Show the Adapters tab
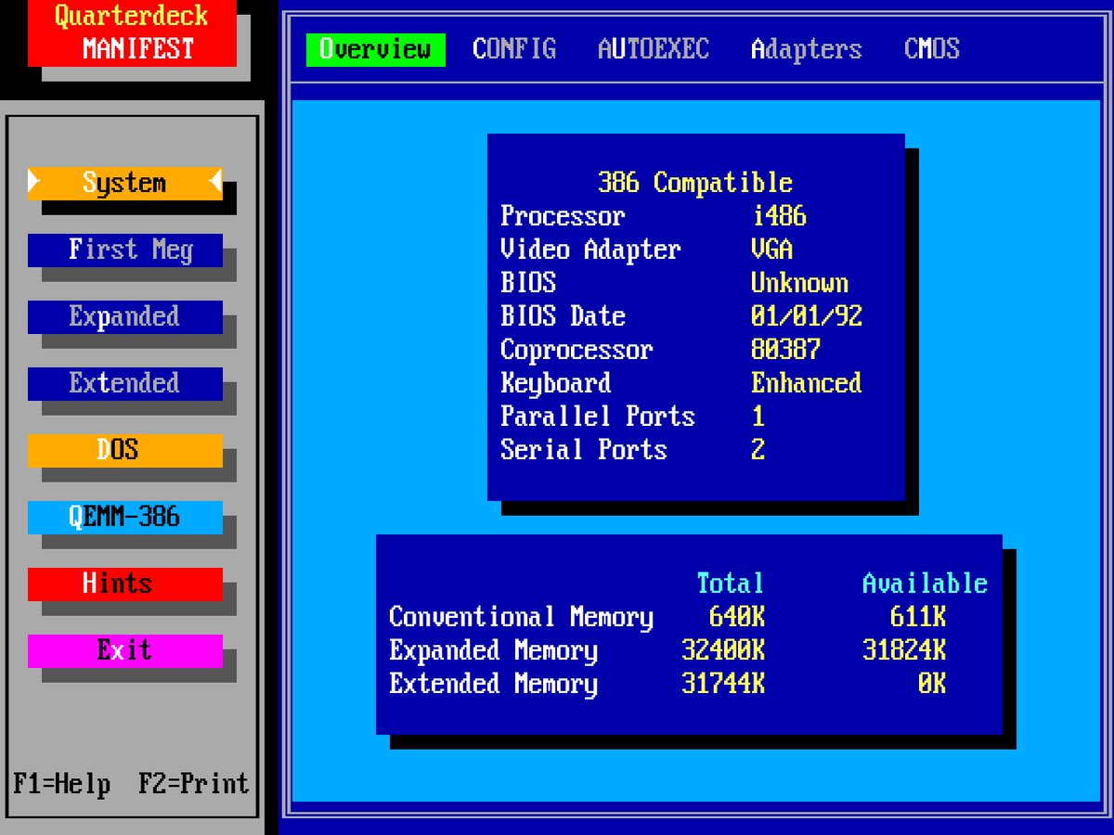The height and width of the screenshot is (835, 1114). pyautogui.click(x=807, y=49)
